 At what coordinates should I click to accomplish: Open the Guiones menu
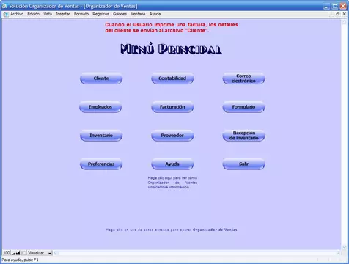[120, 14]
